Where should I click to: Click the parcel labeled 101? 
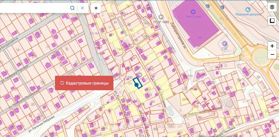pos(153,102)
